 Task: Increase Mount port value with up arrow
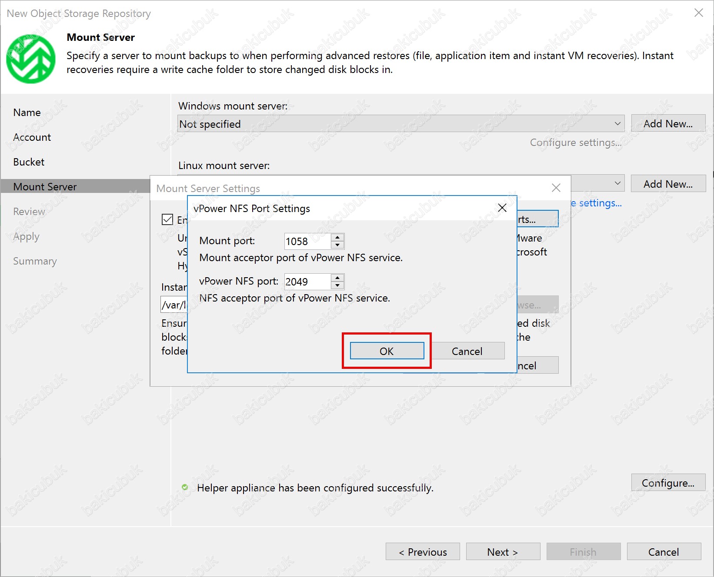tap(337, 237)
